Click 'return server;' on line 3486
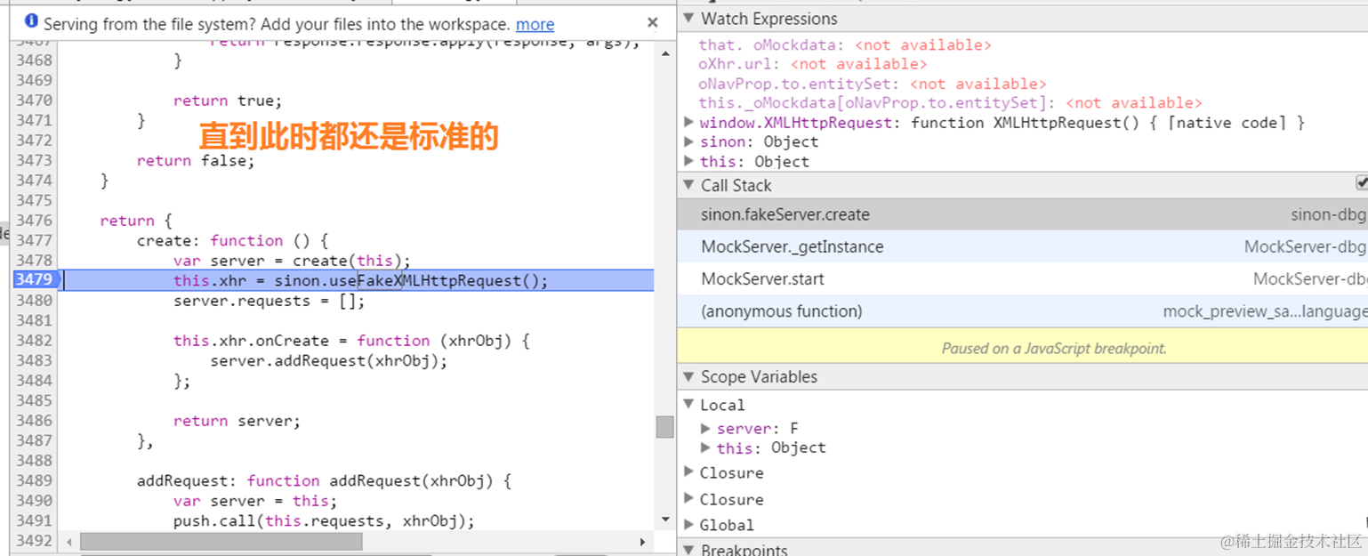Viewport: 1368px width, 556px height. pyautogui.click(x=237, y=421)
